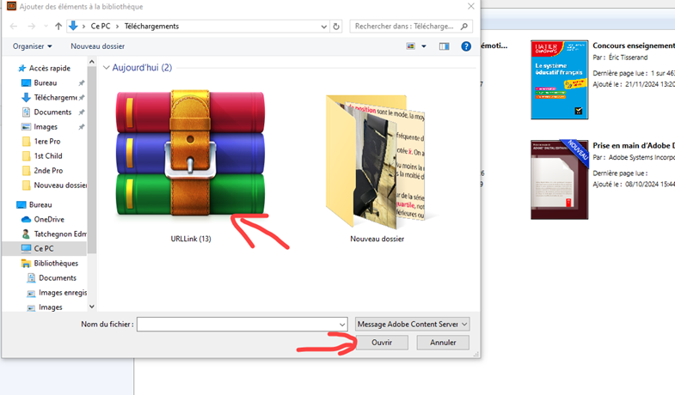Open Nouveau dossier in the sidebar
Viewport: 675px width, 395px height.
pos(60,185)
